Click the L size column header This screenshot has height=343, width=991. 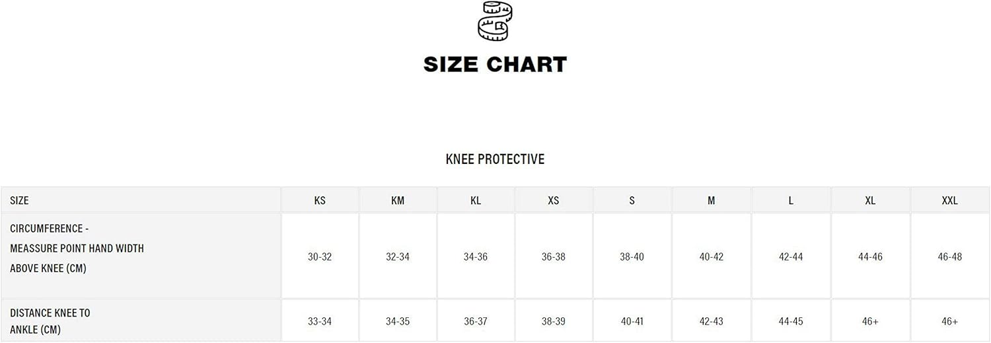click(x=791, y=200)
